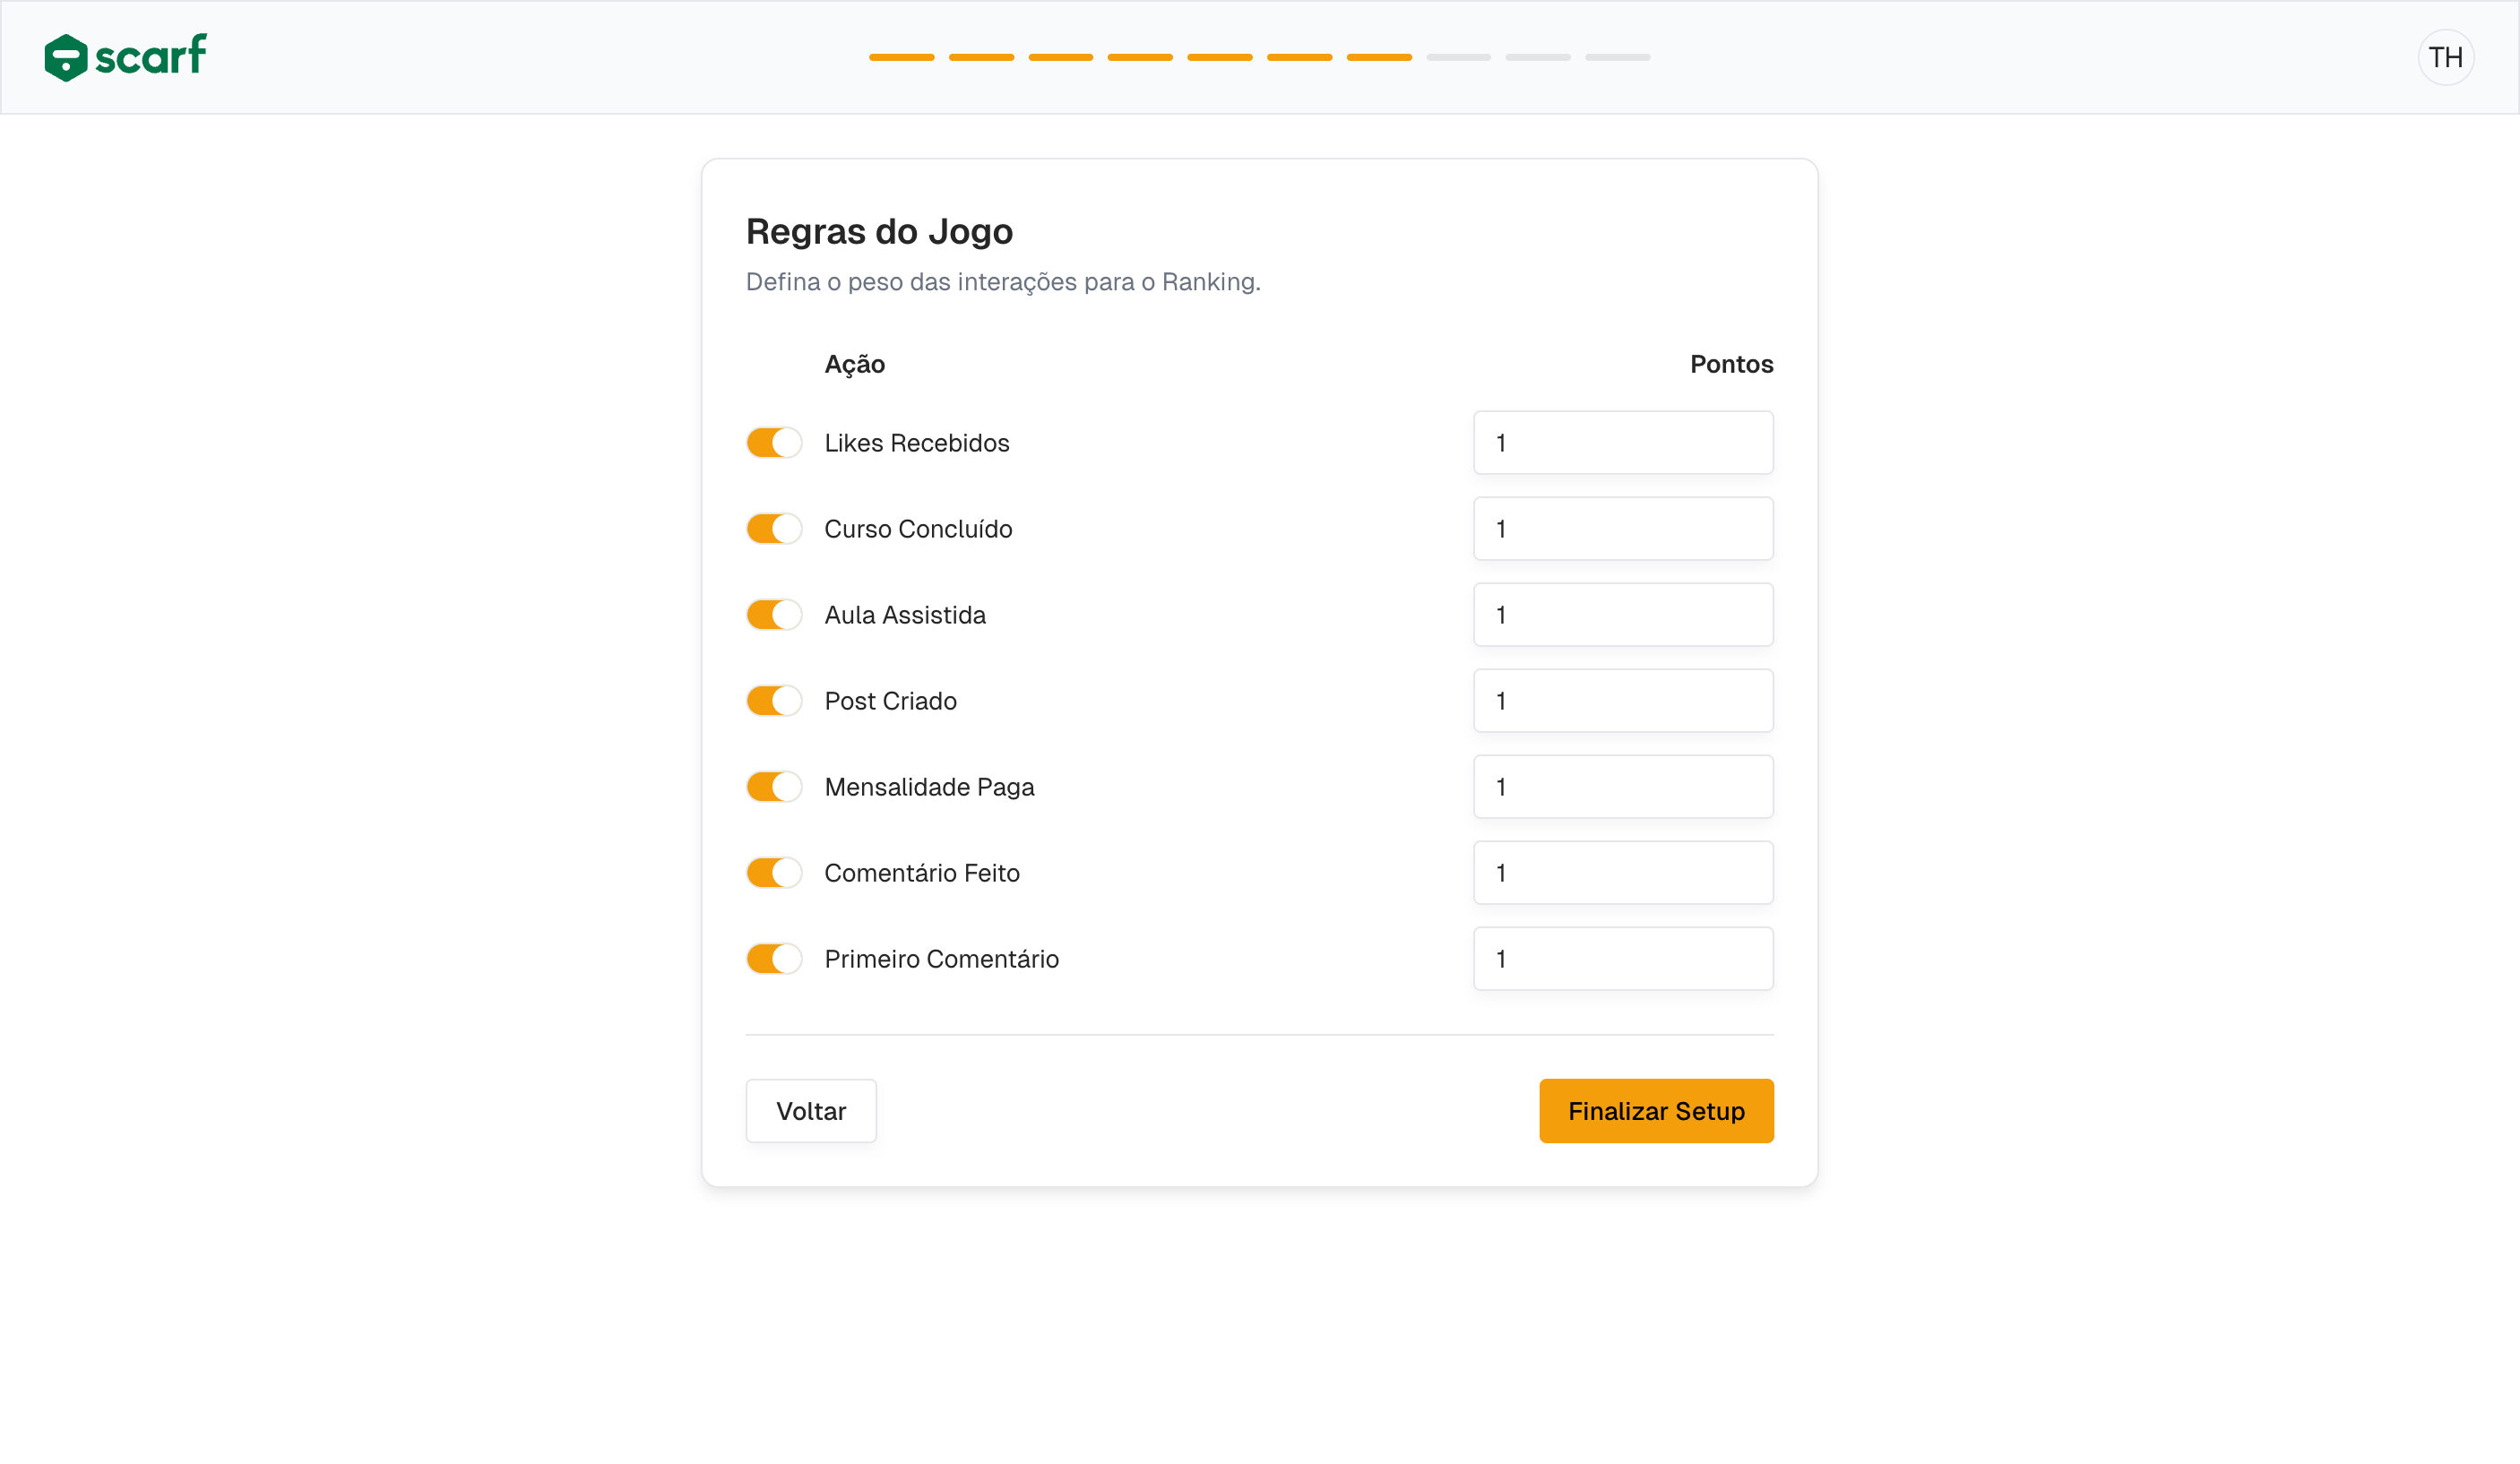
Task: Jump to first progress step bar
Action: (901, 57)
